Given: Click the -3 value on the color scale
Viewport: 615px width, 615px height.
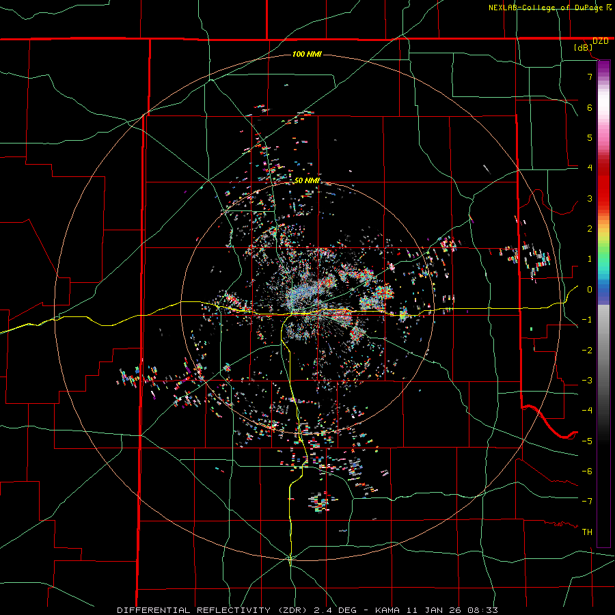Looking at the screenshot, I should pos(587,381).
